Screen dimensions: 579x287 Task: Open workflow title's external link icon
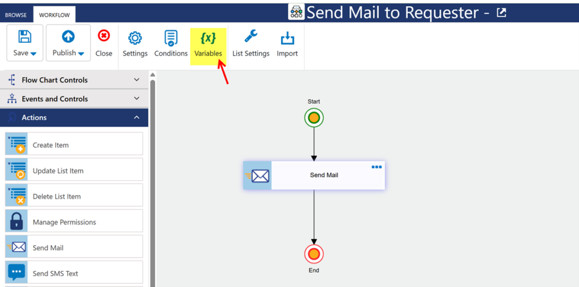pyautogui.click(x=502, y=12)
